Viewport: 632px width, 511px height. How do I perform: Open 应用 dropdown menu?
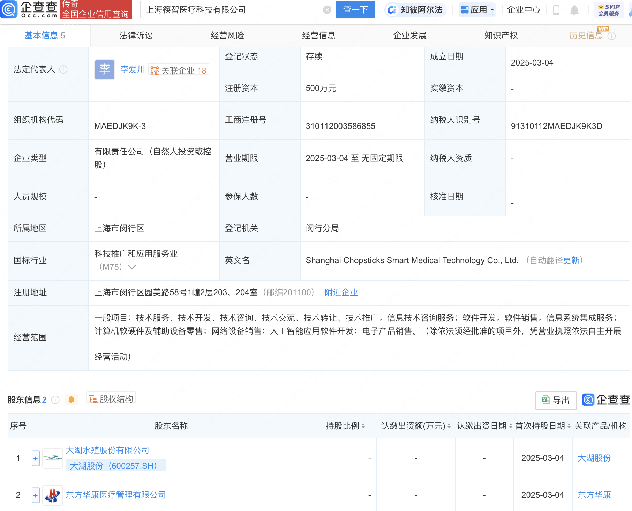pos(477,10)
